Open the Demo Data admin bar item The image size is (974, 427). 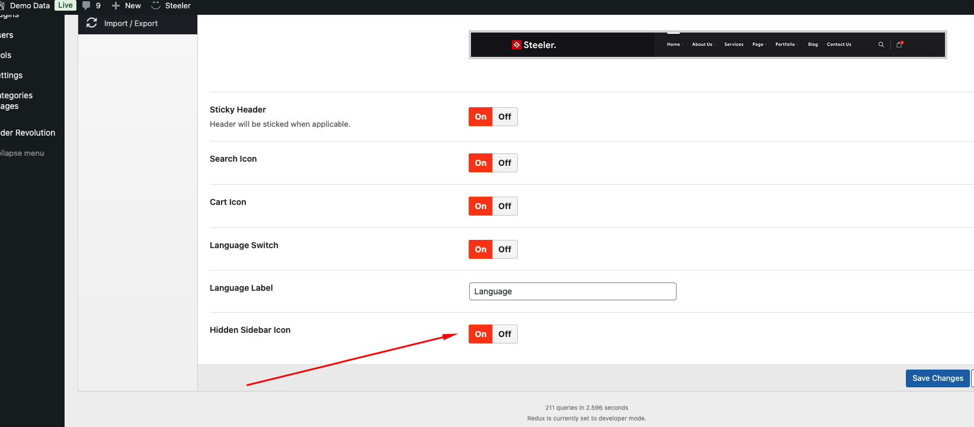tap(25, 5)
